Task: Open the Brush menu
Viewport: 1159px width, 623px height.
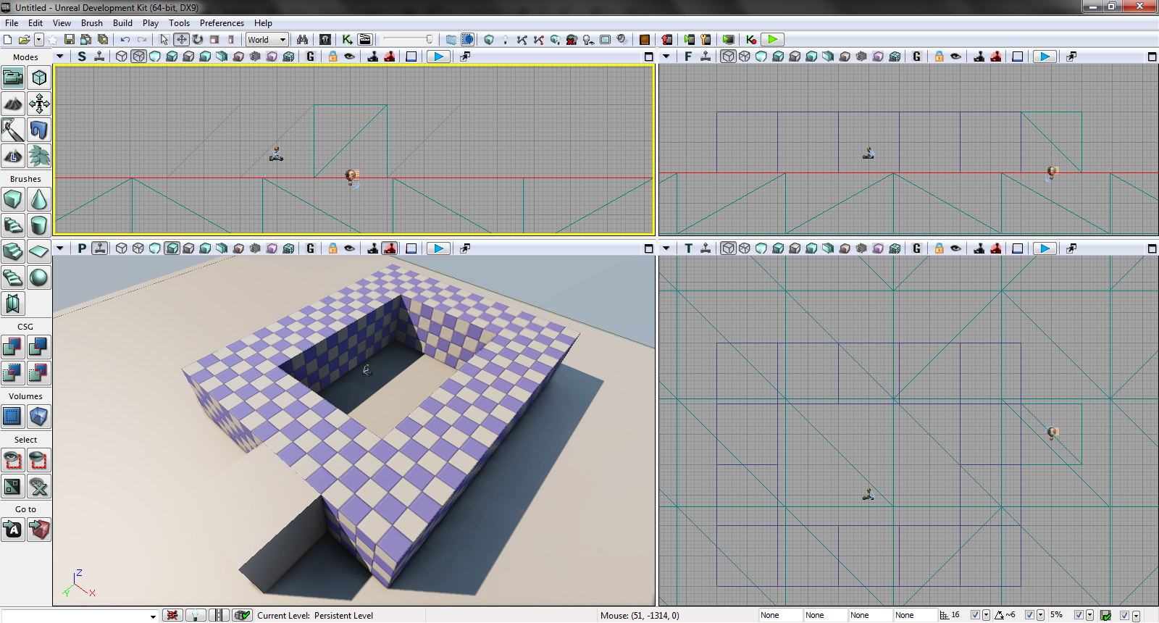Action: [92, 23]
